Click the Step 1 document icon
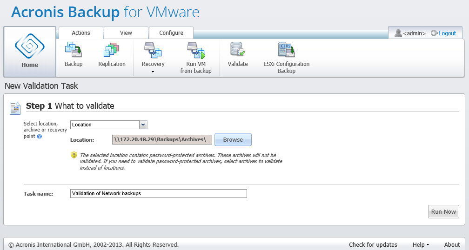The width and height of the screenshot is (469, 250). click(x=15, y=108)
